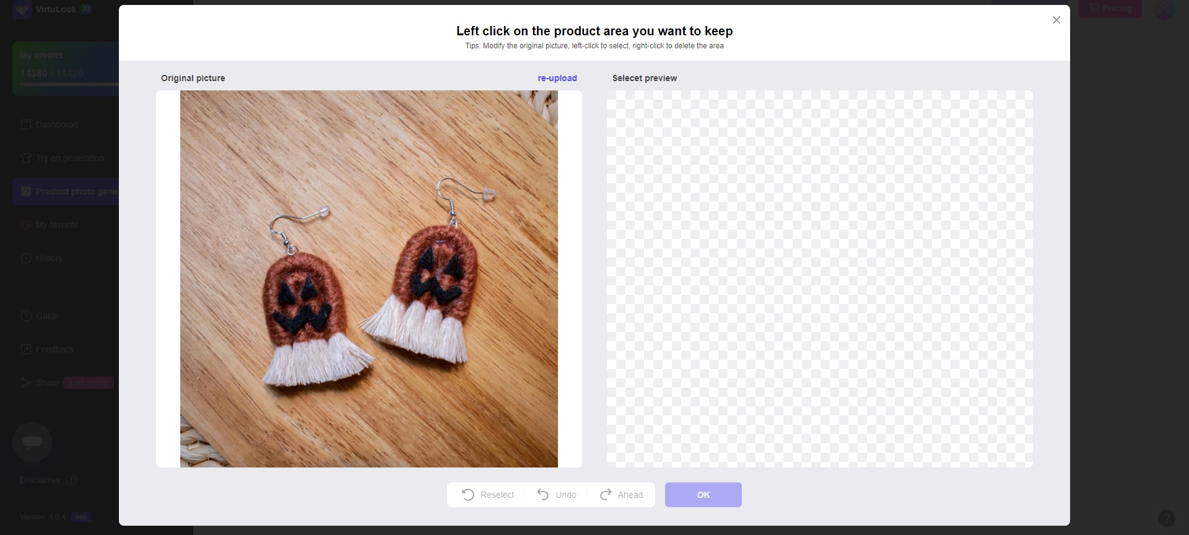1189x535 pixels.
Task: Open Dashboard in the background sidebar
Action: point(50,124)
